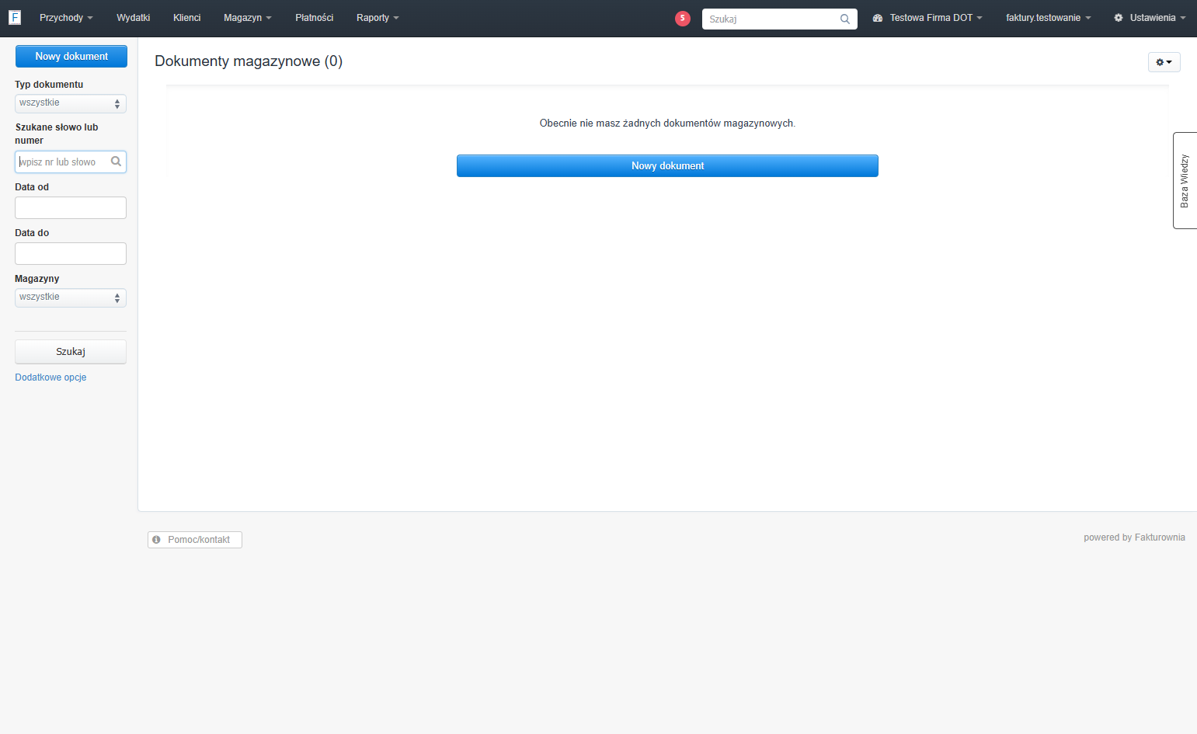This screenshot has width=1197, height=734.
Task: Click the 'Obecnie nie masz żadnych dokumentów' message
Action: [x=667, y=123]
